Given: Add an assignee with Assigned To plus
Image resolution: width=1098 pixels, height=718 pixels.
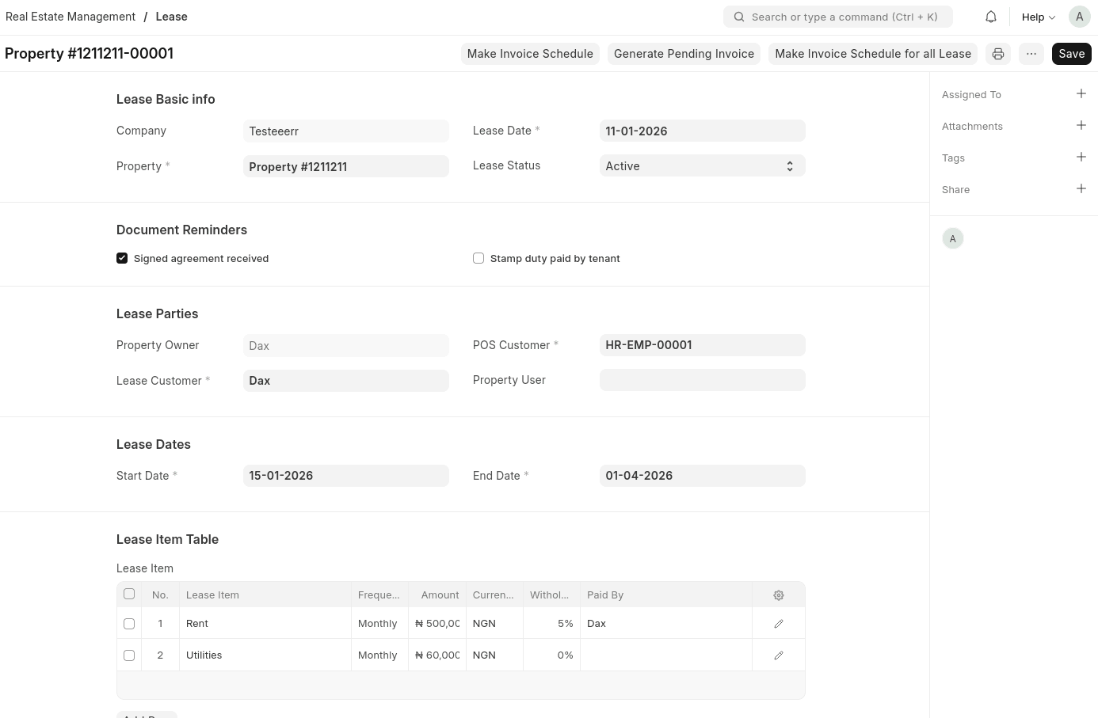Looking at the screenshot, I should pos(1081,94).
